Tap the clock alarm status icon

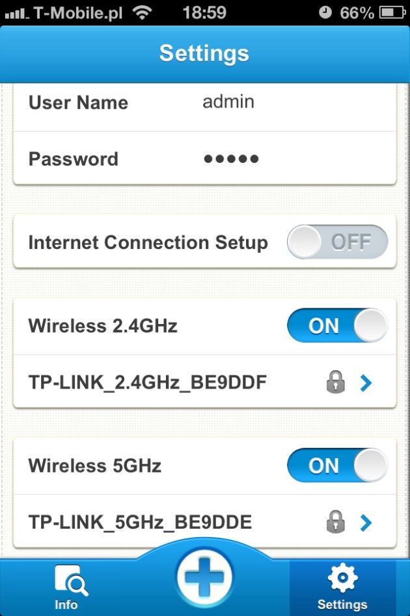click(x=325, y=12)
